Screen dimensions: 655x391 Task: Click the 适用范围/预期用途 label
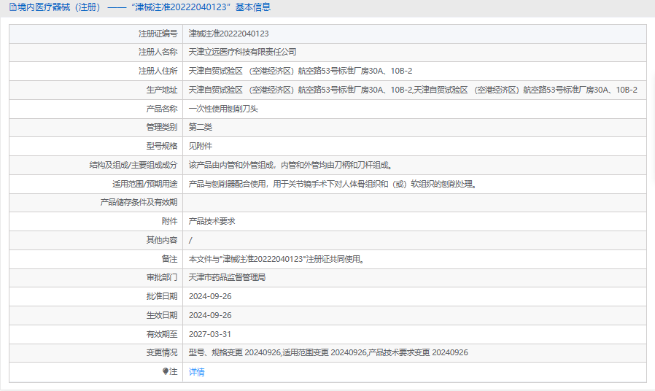[x=144, y=184]
